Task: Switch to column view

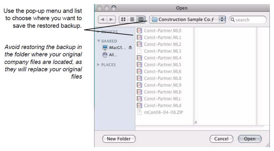Action: (x=141, y=20)
